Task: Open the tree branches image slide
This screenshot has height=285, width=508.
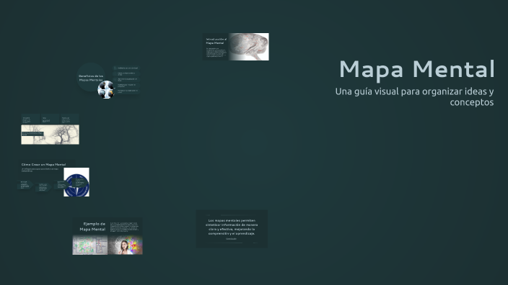Action: [x=51, y=135]
